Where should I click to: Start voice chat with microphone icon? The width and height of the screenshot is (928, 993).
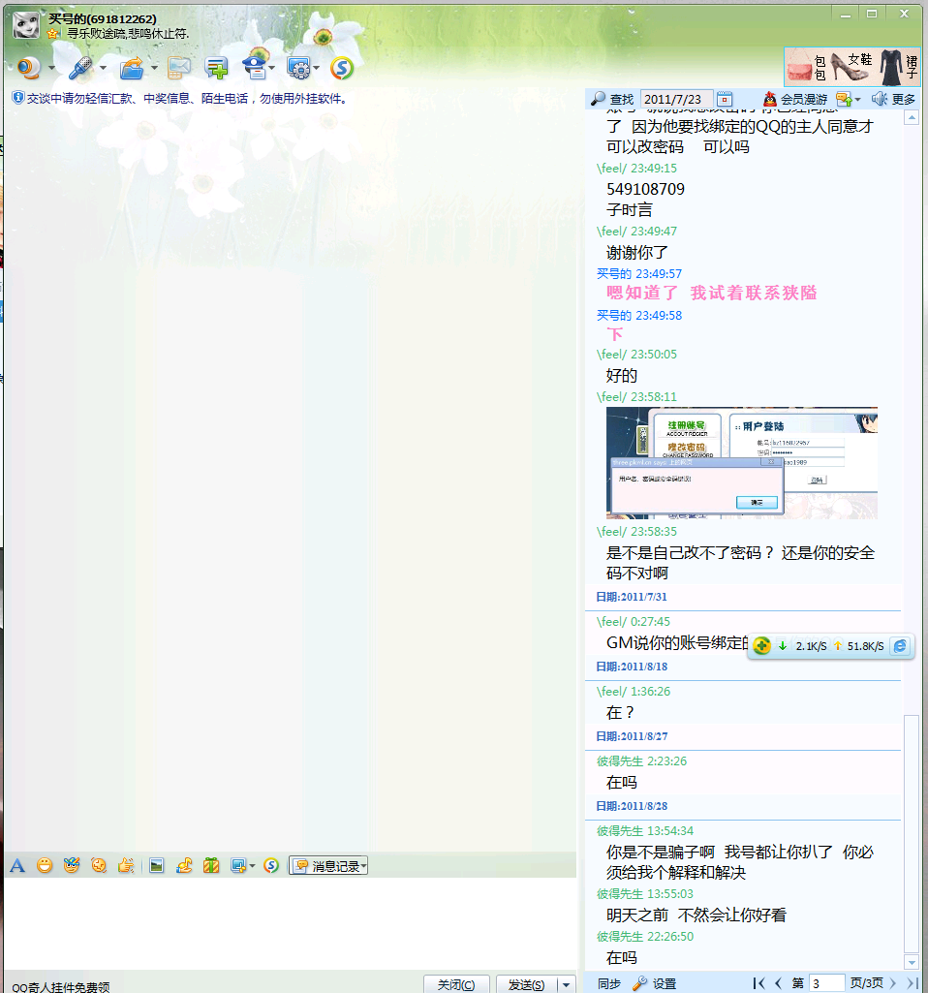pyautogui.click(x=80, y=68)
